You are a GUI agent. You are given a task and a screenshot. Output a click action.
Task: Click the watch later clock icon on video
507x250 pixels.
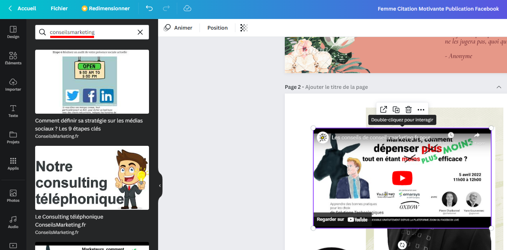(x=451, y=136)
